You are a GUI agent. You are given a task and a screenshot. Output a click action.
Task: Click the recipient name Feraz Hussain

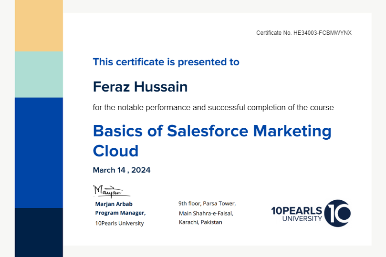[140, 87]
